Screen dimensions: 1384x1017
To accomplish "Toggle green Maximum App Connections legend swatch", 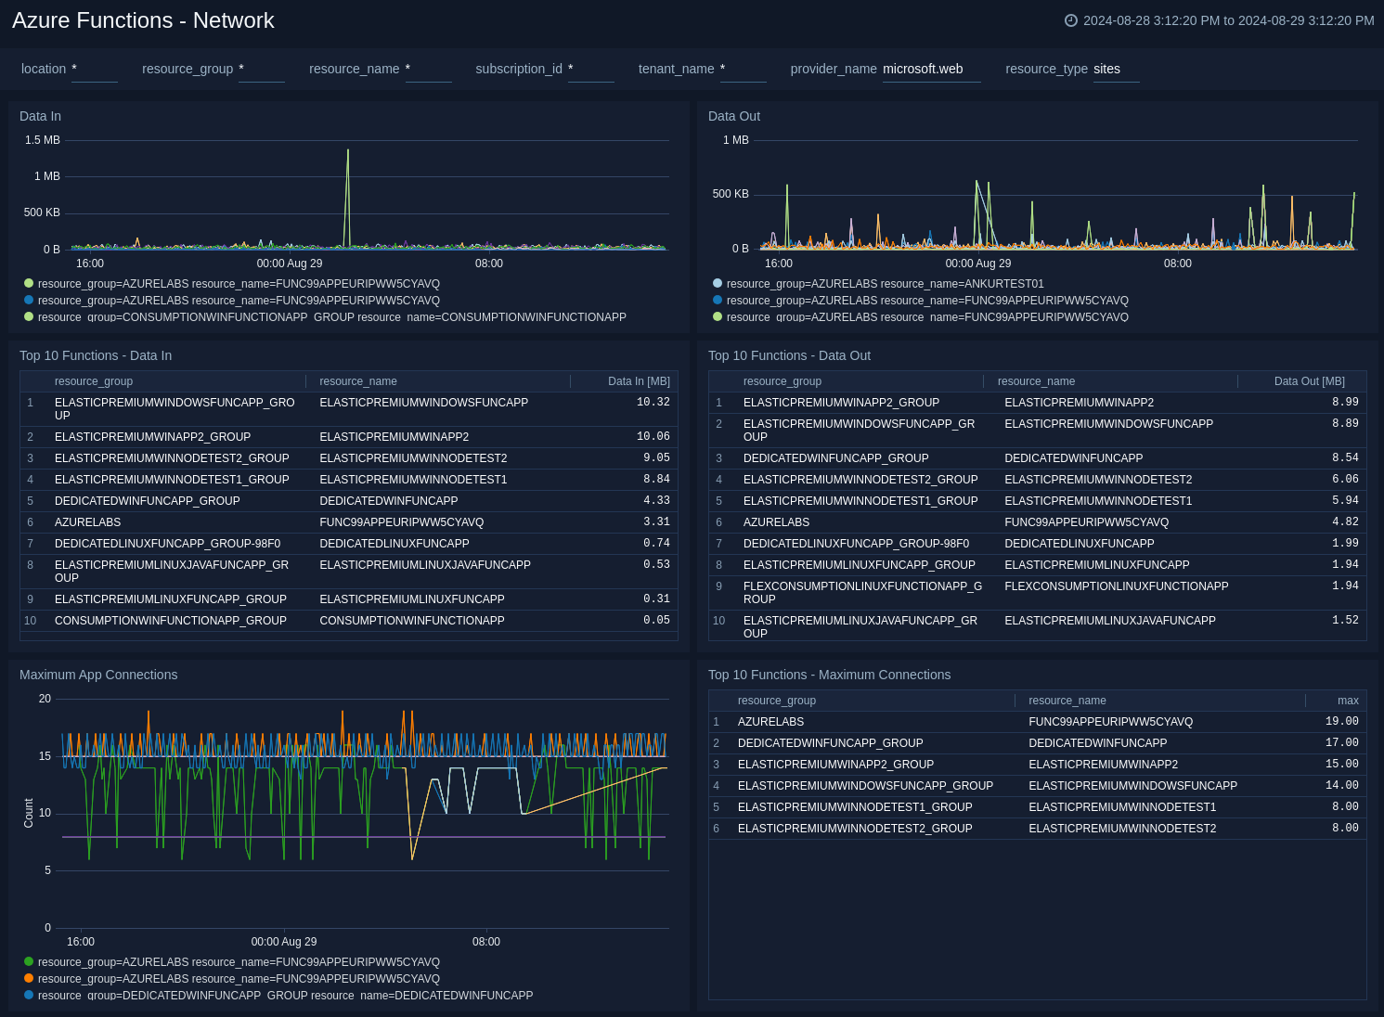I will click(29, 961).
